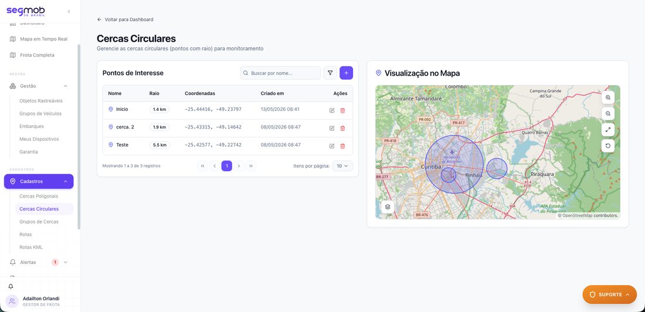Image resolution: width=645 pixels, height=312 pixels.
Task: Open Objetos Rastreáveis
Action: pos(41,101)
